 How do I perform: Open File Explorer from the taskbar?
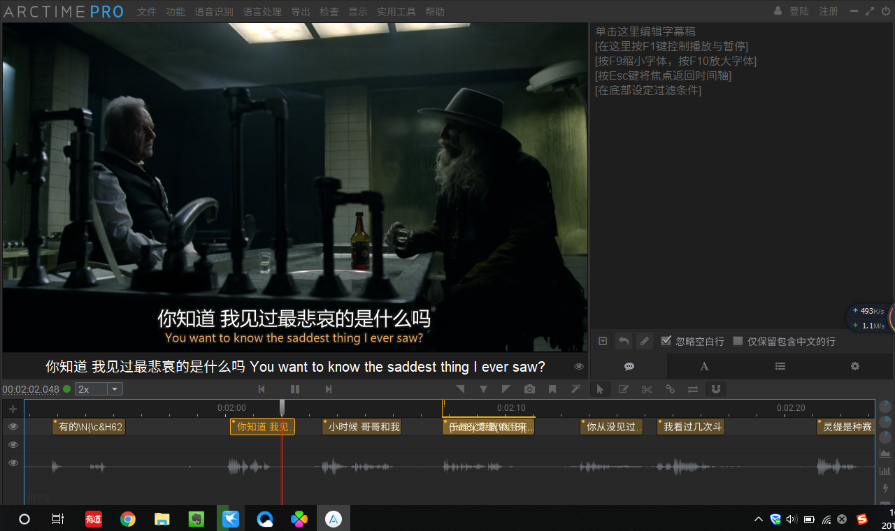click(x=162, y=519)
